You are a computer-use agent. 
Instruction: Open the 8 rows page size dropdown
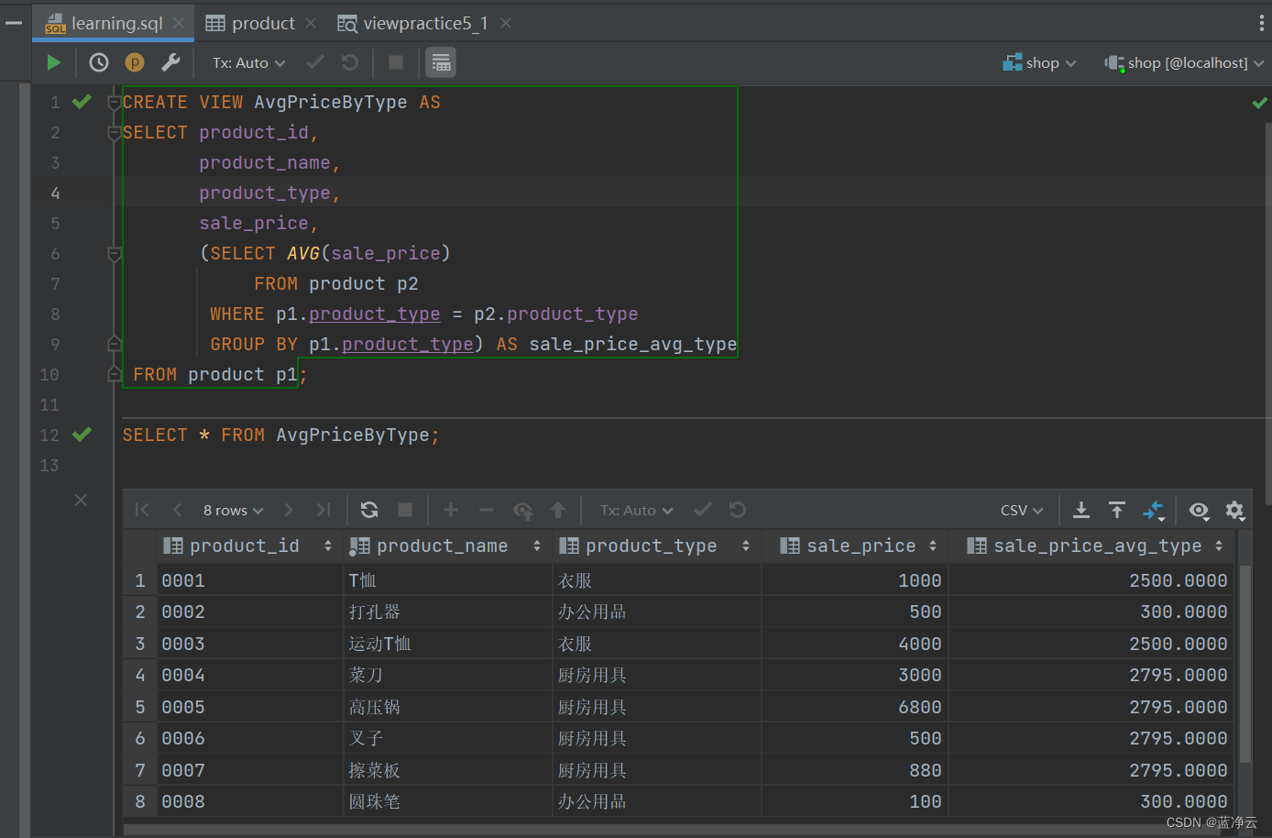click(234, 510)
